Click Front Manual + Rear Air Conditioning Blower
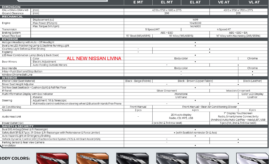This screenshot has height=164, width=269. pyautogui.click(x=209, y=107)
